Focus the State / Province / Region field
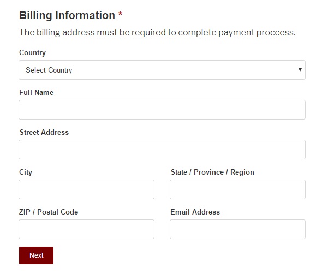This screenshot has height=274, width=322. click(237, 189)
